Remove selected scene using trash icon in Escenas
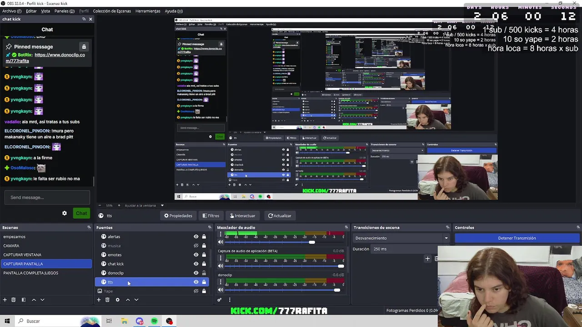Image resolution: width=582 pixels, height=327 pixels. pos(14,300)
